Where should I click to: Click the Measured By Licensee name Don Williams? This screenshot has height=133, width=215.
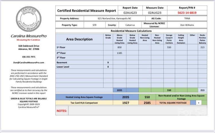(187, 25)
